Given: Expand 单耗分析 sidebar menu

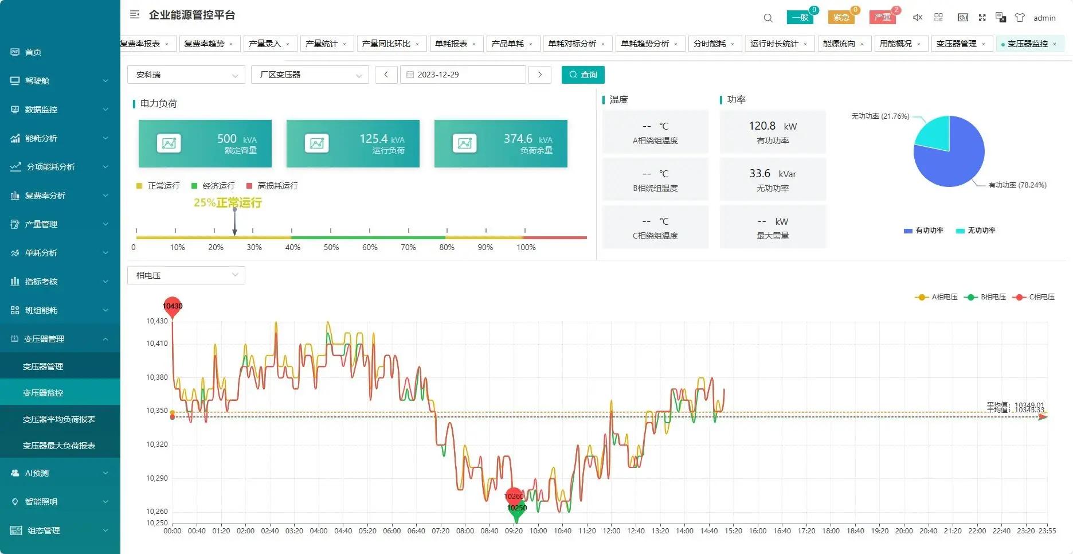Looking at the screenshot, I should click(60, 253).
